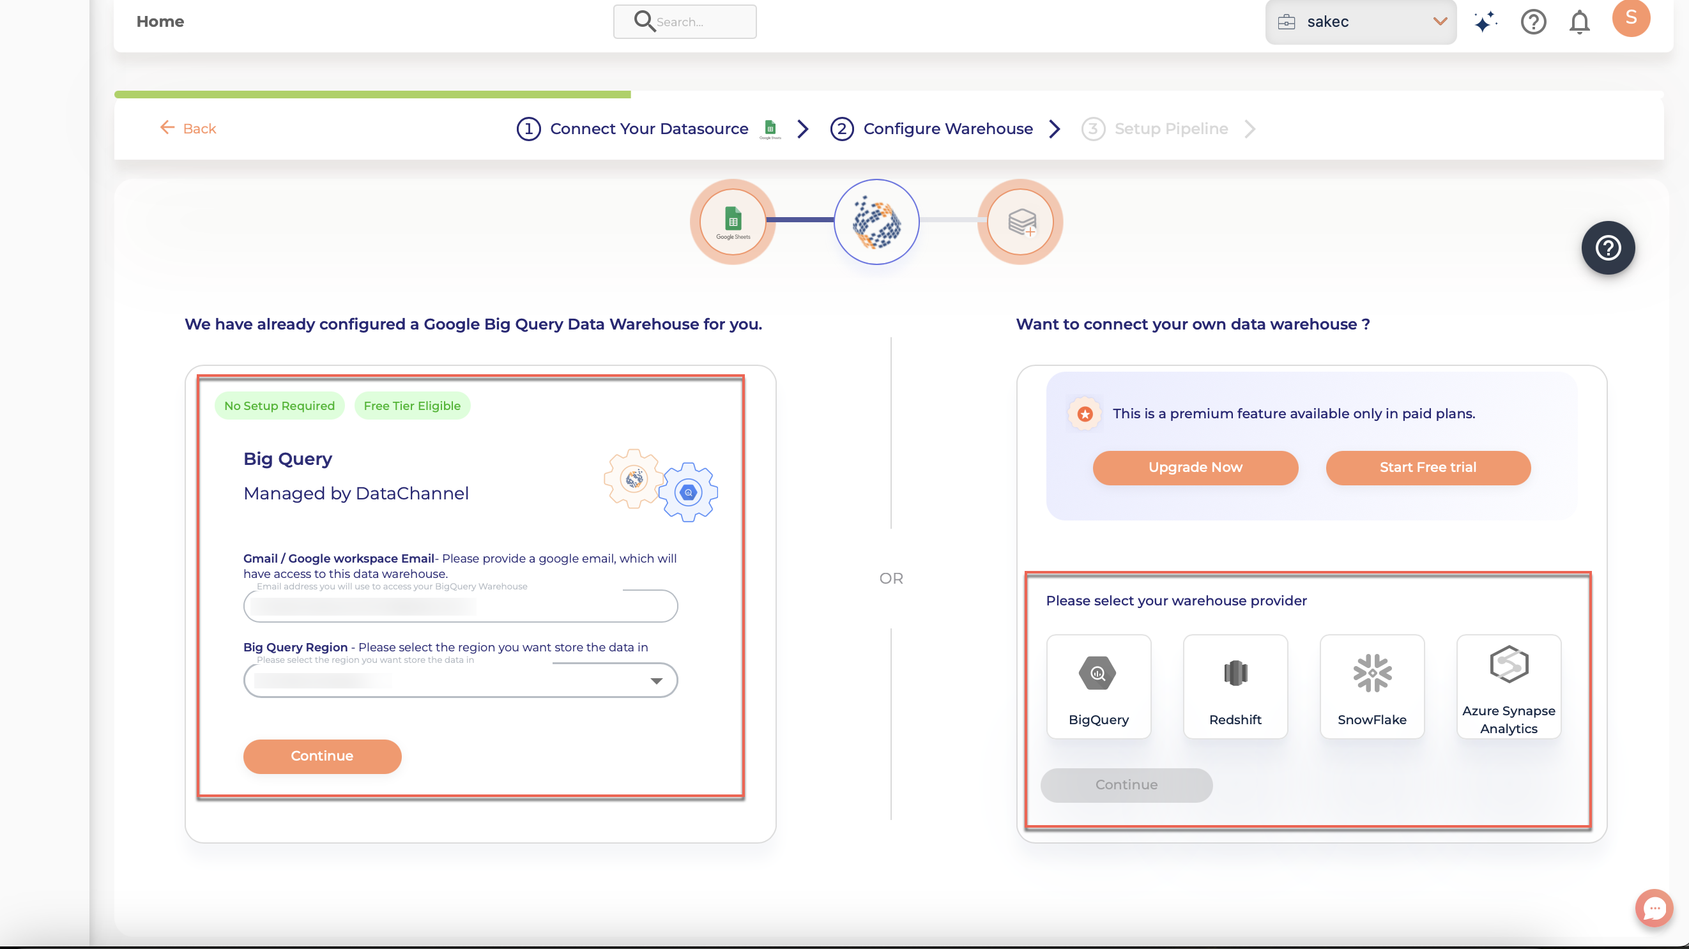Open the sakec workspace dropdown
The height and width of the screenshot is (949, 1689).
(1361, 22)
